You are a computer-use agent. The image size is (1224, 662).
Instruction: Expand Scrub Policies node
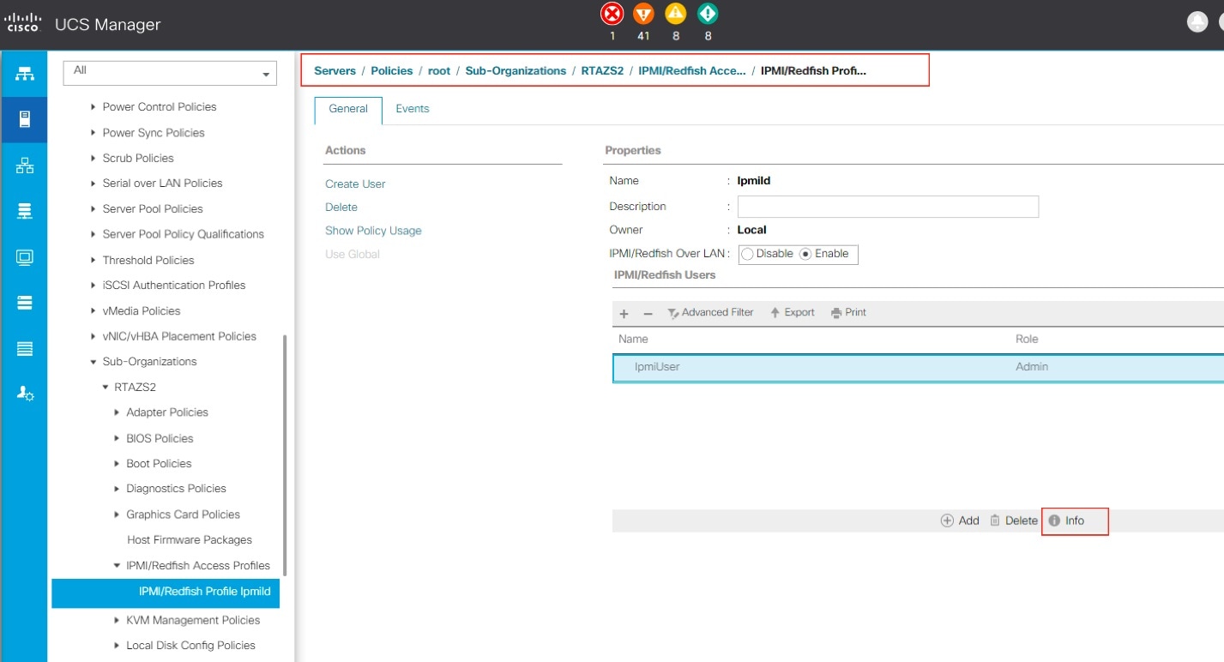coord(93,159)
